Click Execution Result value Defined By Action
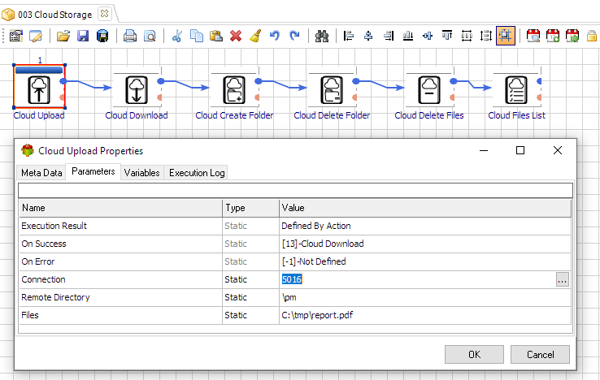The image size is (600, 380). 425,226
